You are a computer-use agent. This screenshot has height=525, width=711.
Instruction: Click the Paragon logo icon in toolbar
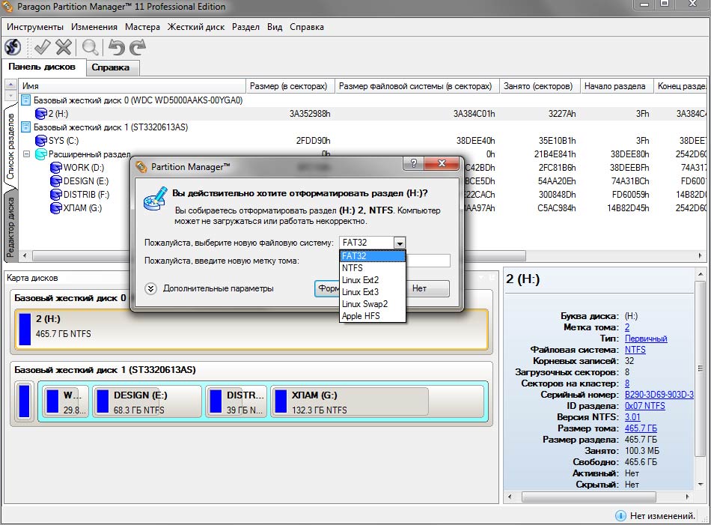tap(13, 47)
